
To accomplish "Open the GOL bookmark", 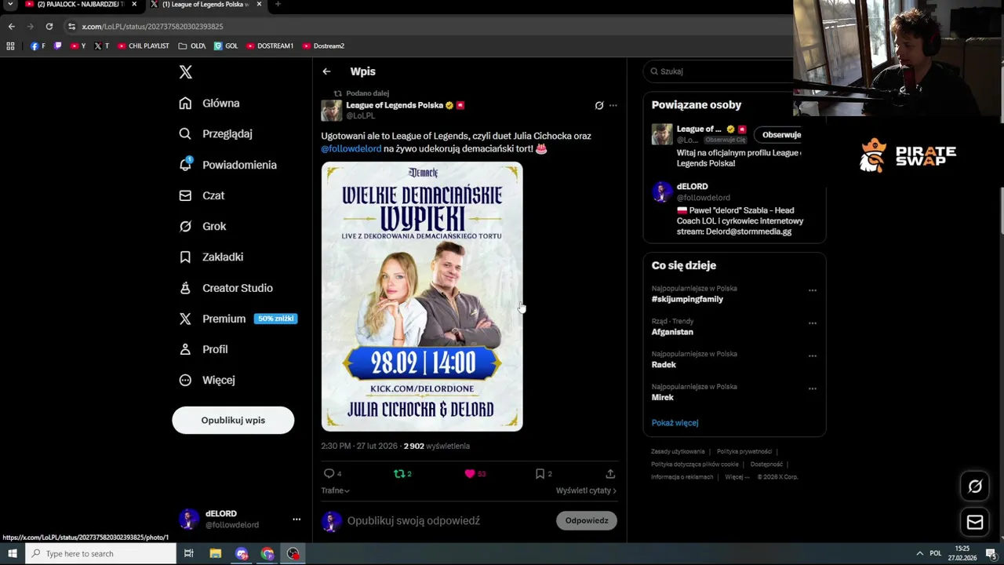I will click(226, 46).
